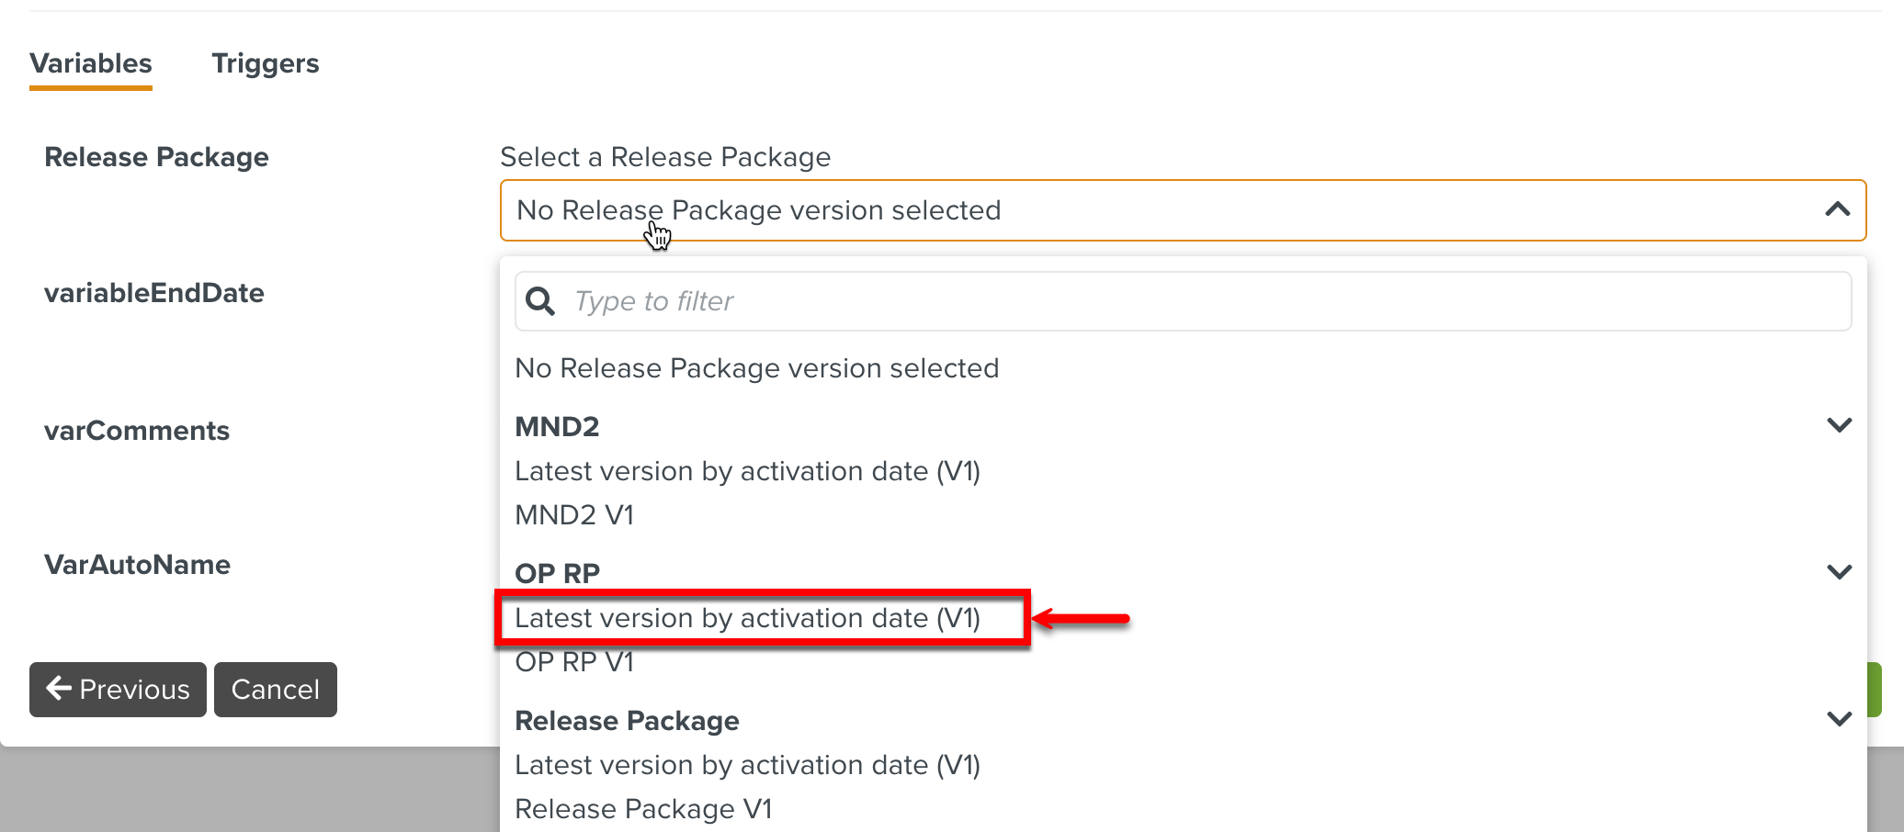
Task: Choose the option No Release Package version selected
Action: click(x=756, y=367)
